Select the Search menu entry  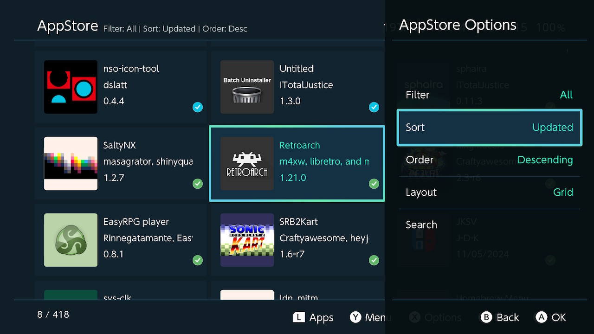[x=489, y=225]
